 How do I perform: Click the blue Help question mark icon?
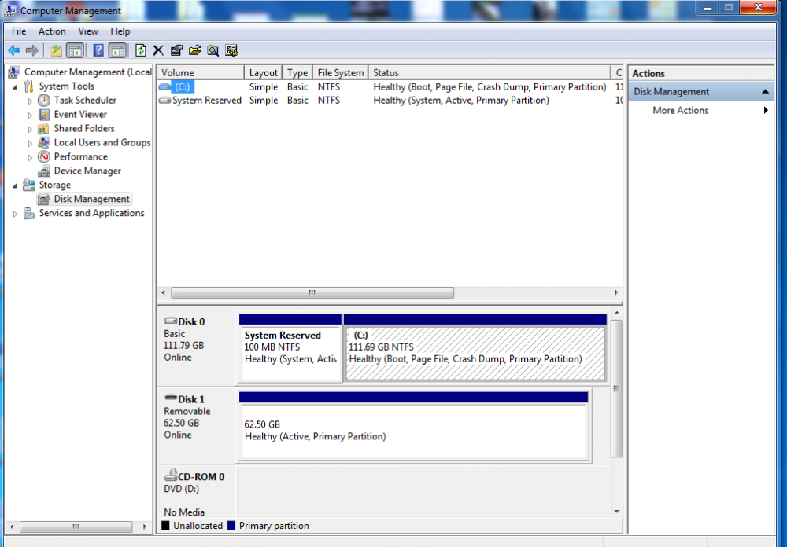click(x=98, y=50)
